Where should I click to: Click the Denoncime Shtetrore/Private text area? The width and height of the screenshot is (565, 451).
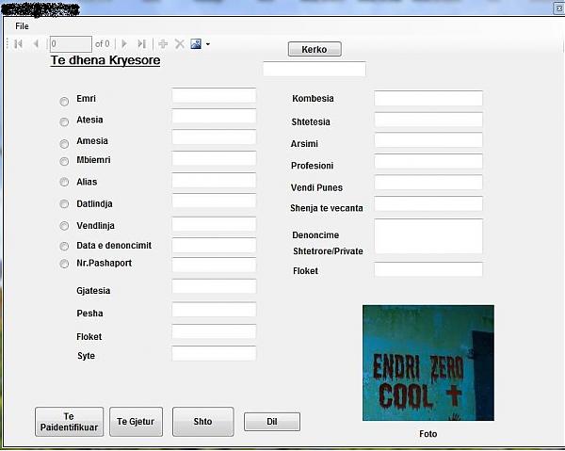point(428,236)
